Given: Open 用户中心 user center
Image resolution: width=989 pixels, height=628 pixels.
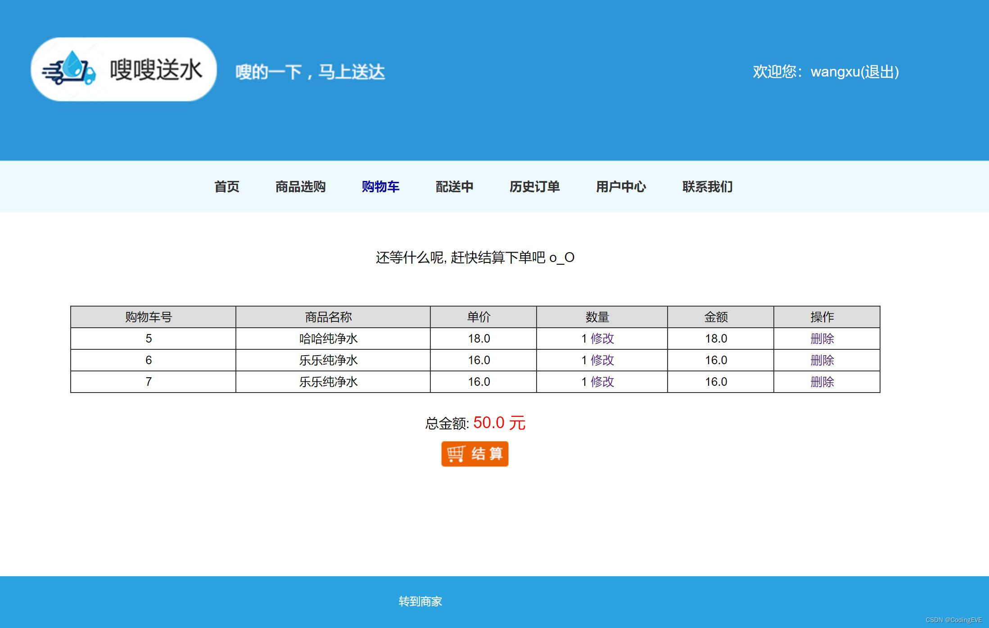Looking at the screenshot, I should pos(621,186).
